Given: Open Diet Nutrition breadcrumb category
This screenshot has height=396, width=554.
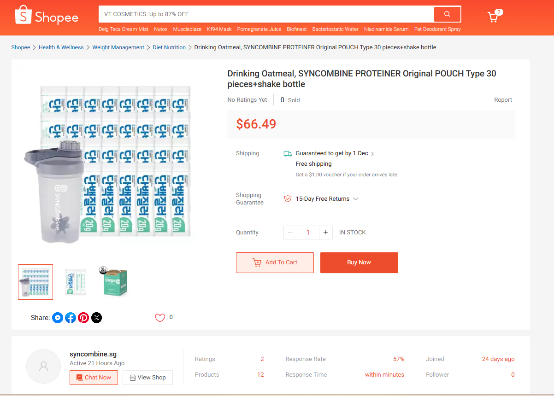Looking at the screenshot, I should pyautogui.click(x=169, y=47).
